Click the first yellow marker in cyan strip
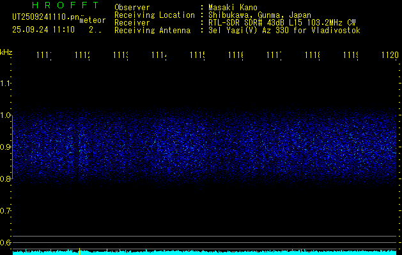Image resolution: width=402 pixels, height=255 pixels. (79, 251)
